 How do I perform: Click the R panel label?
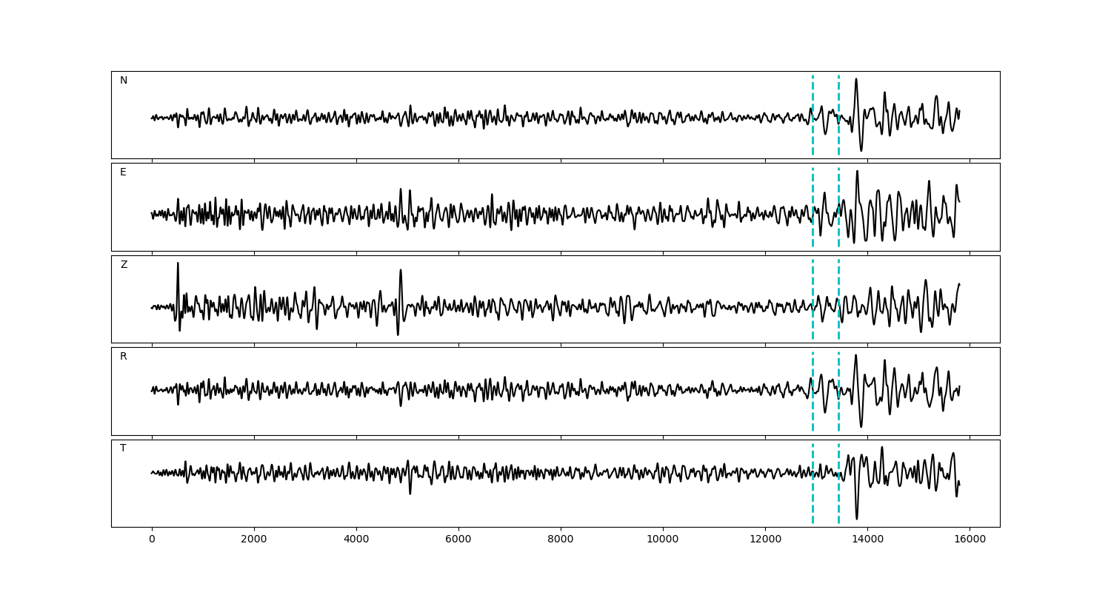[124, 357]
